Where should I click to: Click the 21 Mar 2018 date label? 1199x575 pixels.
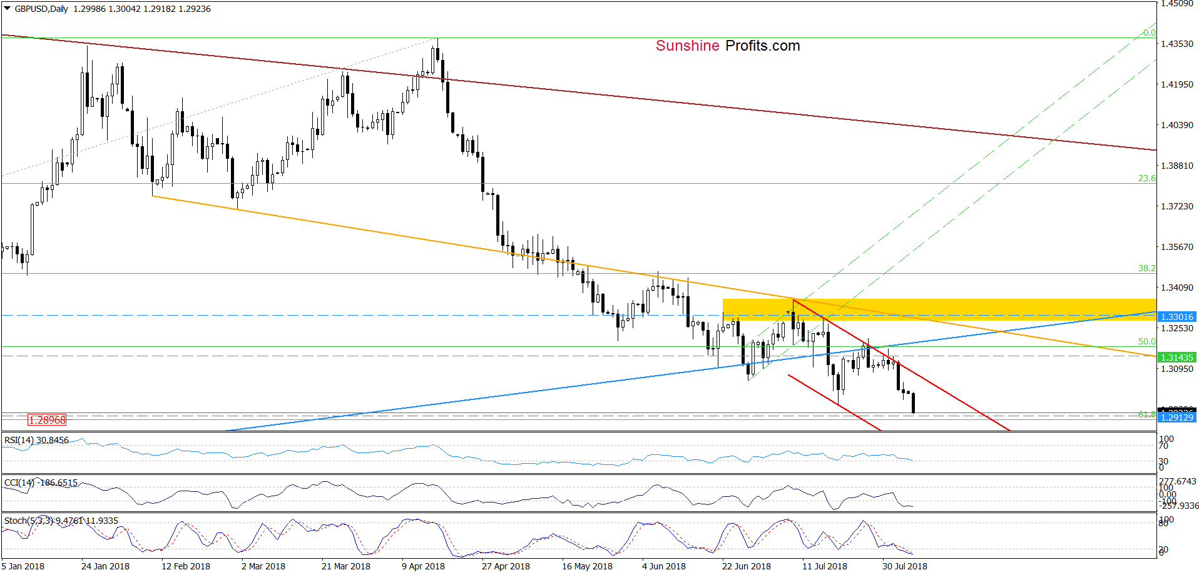(346, 566)
